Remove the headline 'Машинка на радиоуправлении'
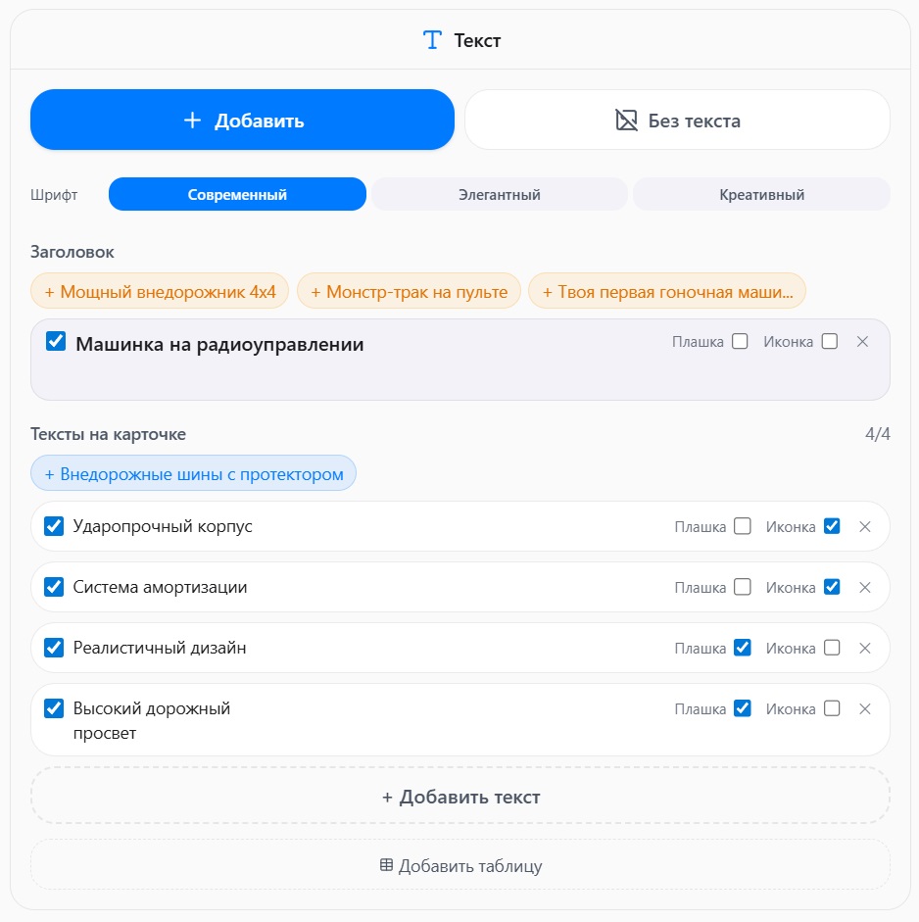 pyautogui.click(x=862, y=342)
